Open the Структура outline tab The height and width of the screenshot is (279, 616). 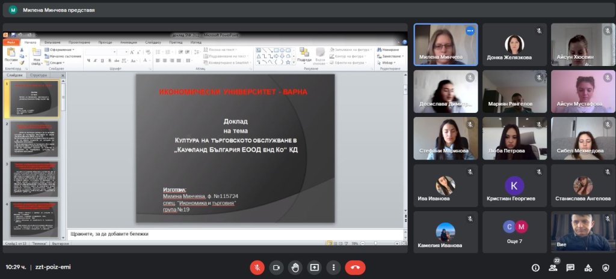38,75
